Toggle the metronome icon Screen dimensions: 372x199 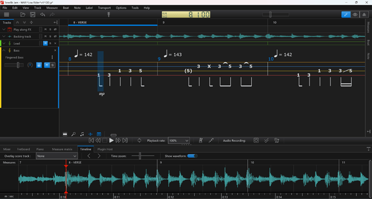pyautogui.click(x=201, y=140)
